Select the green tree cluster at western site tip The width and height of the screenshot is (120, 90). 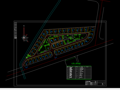coord(28,56)
